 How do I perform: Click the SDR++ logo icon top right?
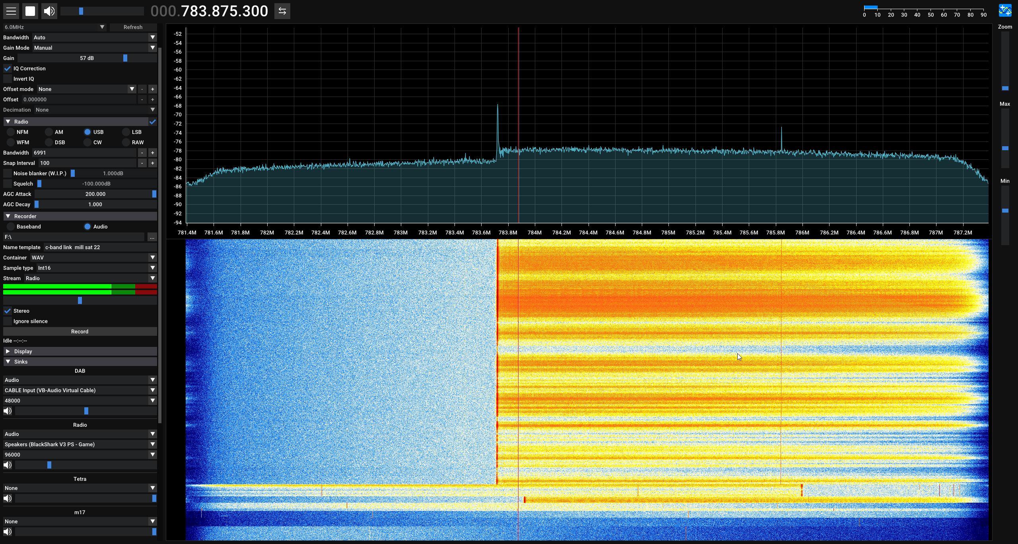click(1005, 11)
